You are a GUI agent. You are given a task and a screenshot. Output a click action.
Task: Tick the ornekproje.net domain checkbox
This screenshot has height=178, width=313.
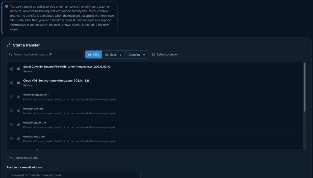coord(12,111)
